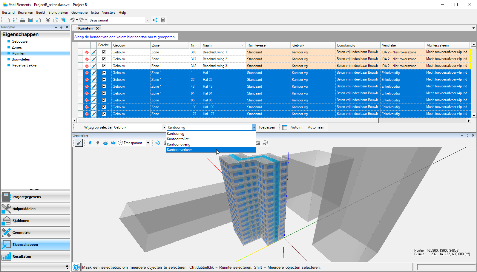Open the Bibliotheken menu
This screenshot has width=477, height=272.
(x=58, y=13)
